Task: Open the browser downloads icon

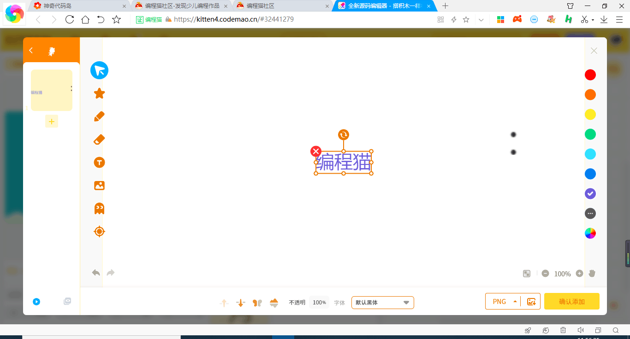Action: 604,19
